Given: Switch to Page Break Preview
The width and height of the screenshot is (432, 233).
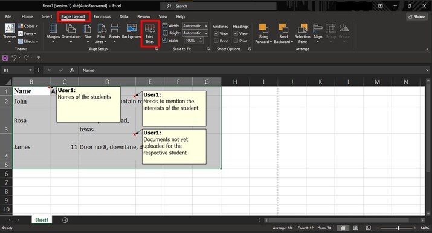Looking at the screenshot, I should click(x=369, y=228).
